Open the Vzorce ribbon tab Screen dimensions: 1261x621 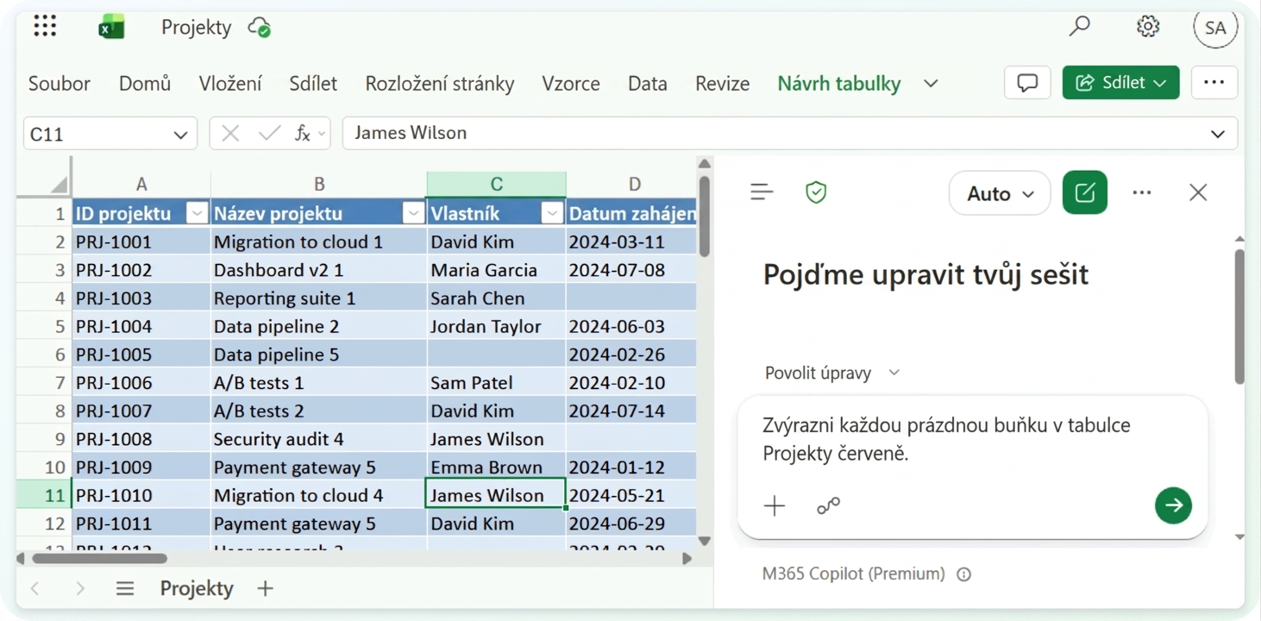pyautogui.click(x=571, y=84)
